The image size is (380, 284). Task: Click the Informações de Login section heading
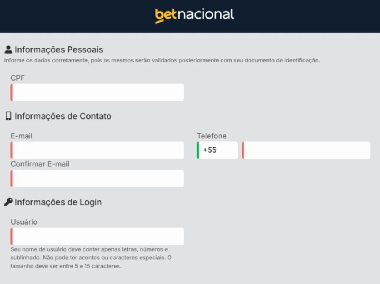(x=58, y=202)
